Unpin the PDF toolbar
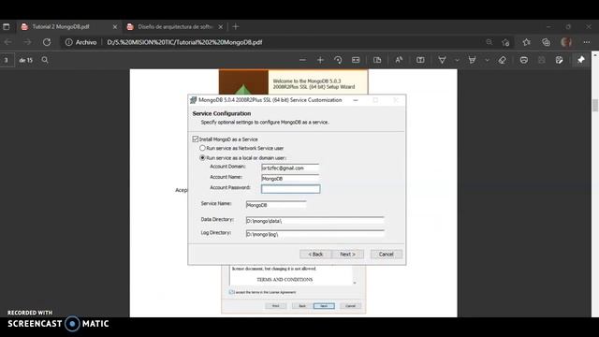Screen dimensions: 599x337 click(581, 60)
